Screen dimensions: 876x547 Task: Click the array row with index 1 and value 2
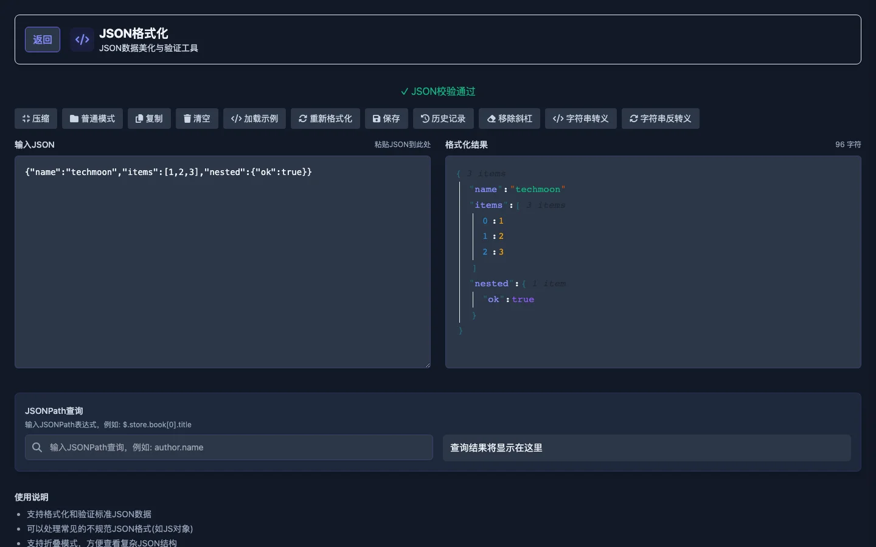[x=493, y=236]
